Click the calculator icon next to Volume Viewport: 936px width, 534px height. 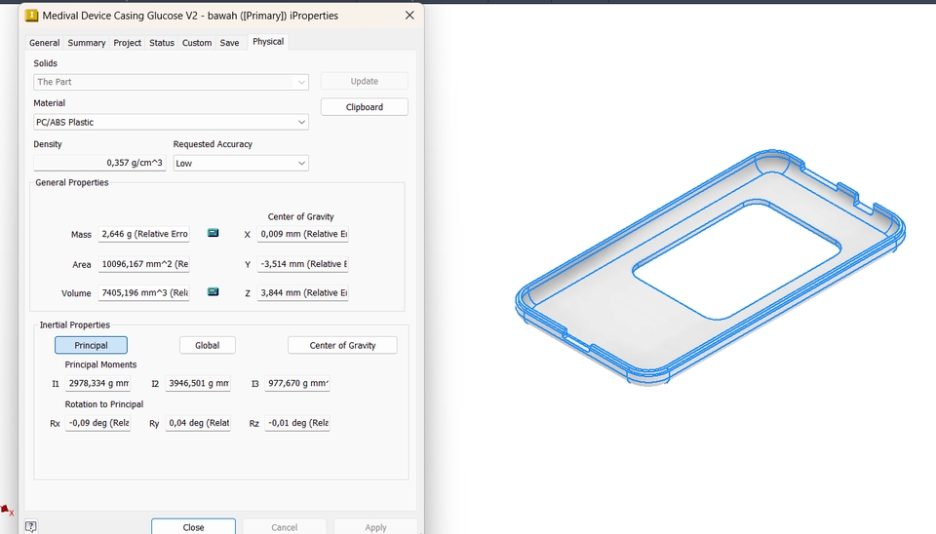pos(213,291)
